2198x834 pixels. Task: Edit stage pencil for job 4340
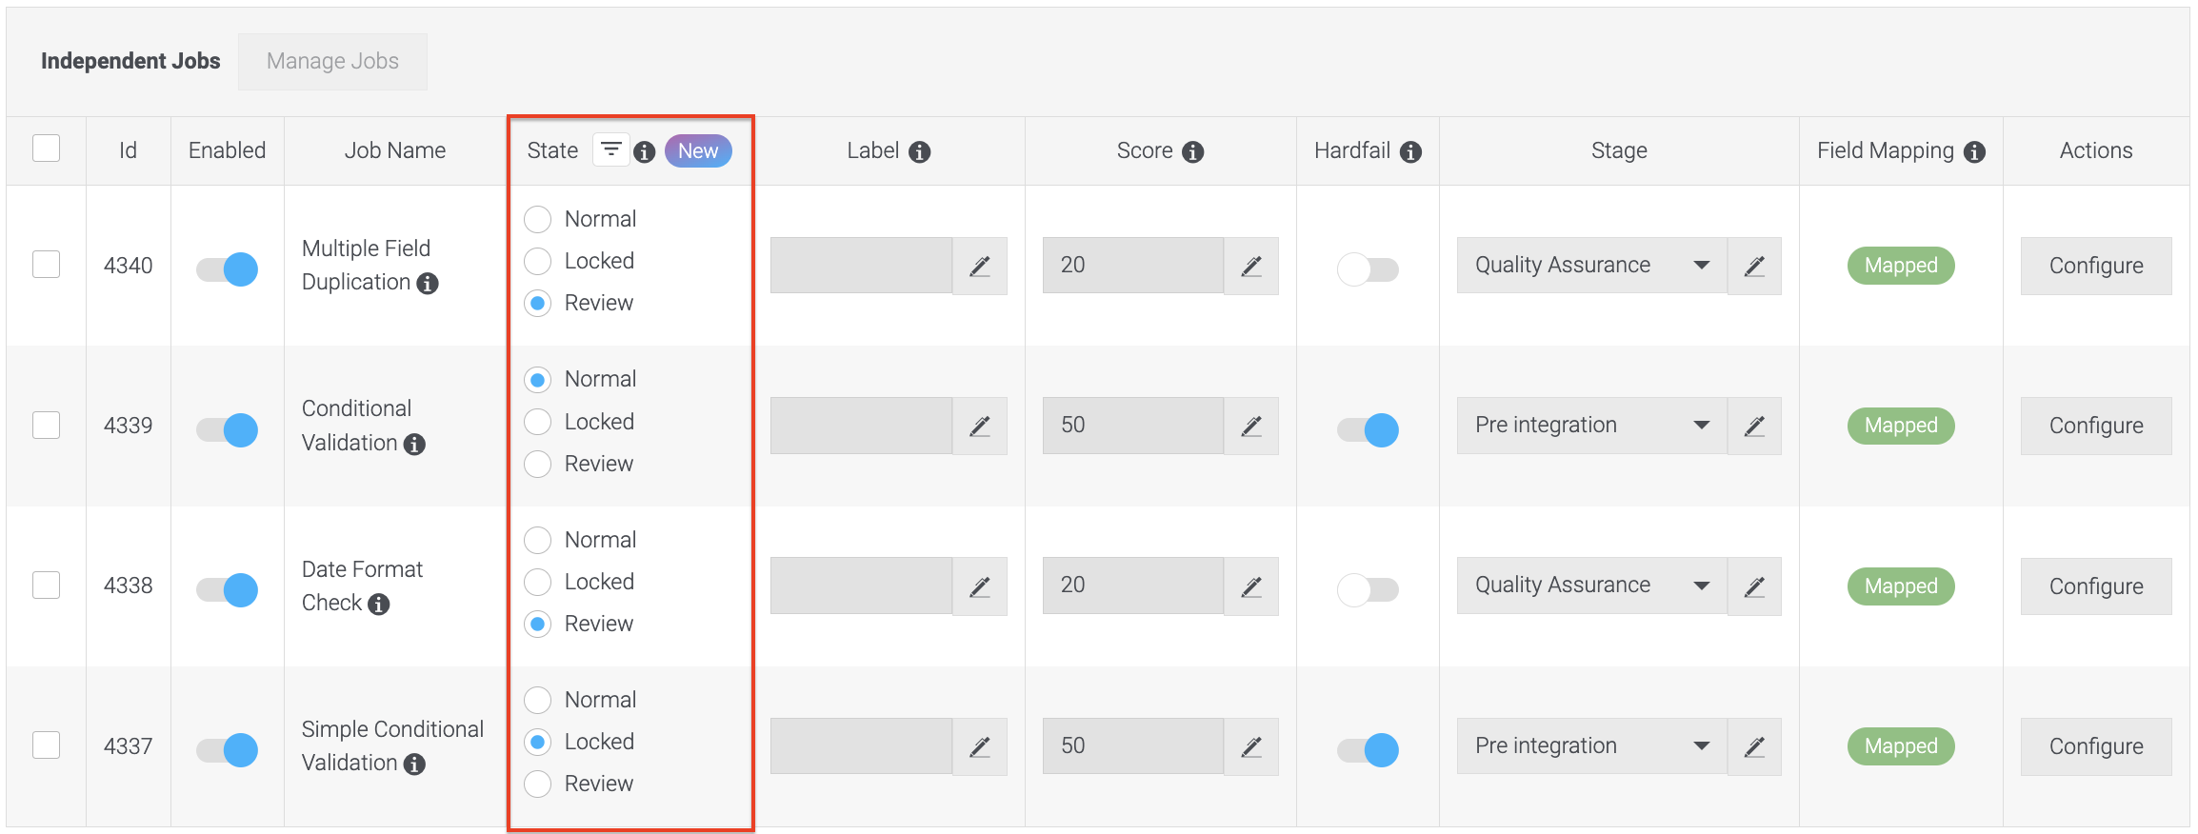[x=1754, y=266]
